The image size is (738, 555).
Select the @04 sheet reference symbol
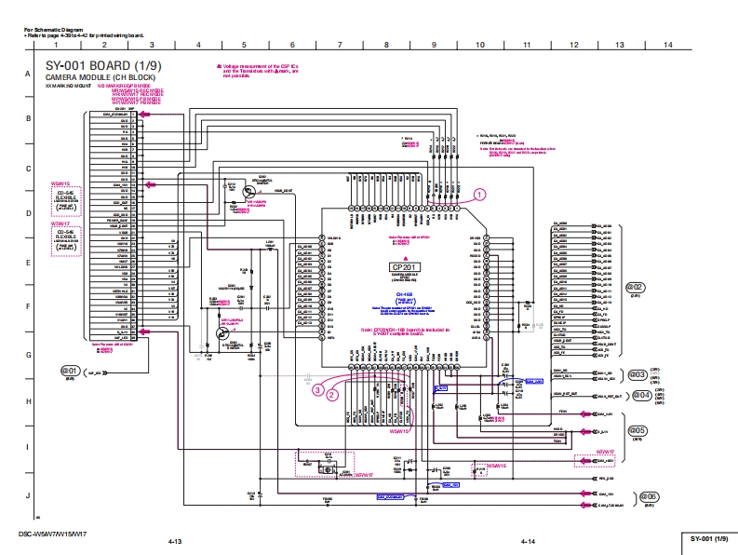[641, 395]
